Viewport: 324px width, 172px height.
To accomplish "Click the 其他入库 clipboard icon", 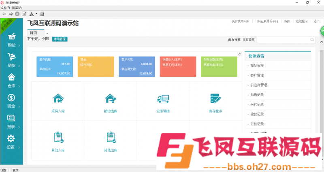I will [58, 137].
